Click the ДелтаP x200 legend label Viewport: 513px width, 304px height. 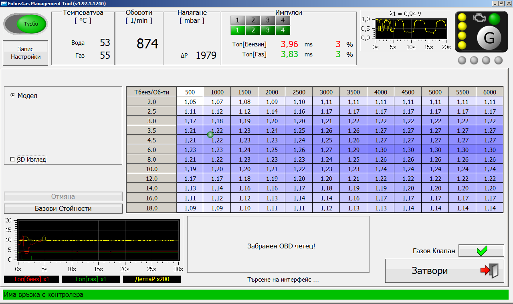click(x=151, y=279)
